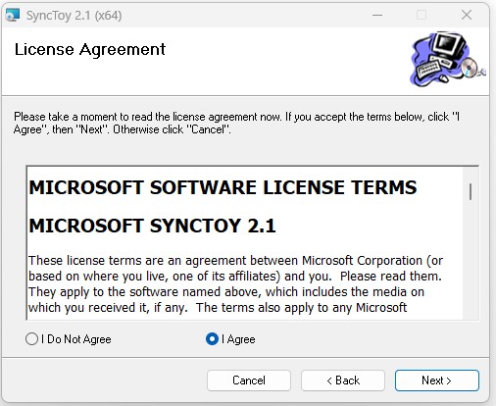Image resolution: width=496 pixels, height=406 pixels.
Task: Go back using the "< Back" button
Action: [343, 381]
